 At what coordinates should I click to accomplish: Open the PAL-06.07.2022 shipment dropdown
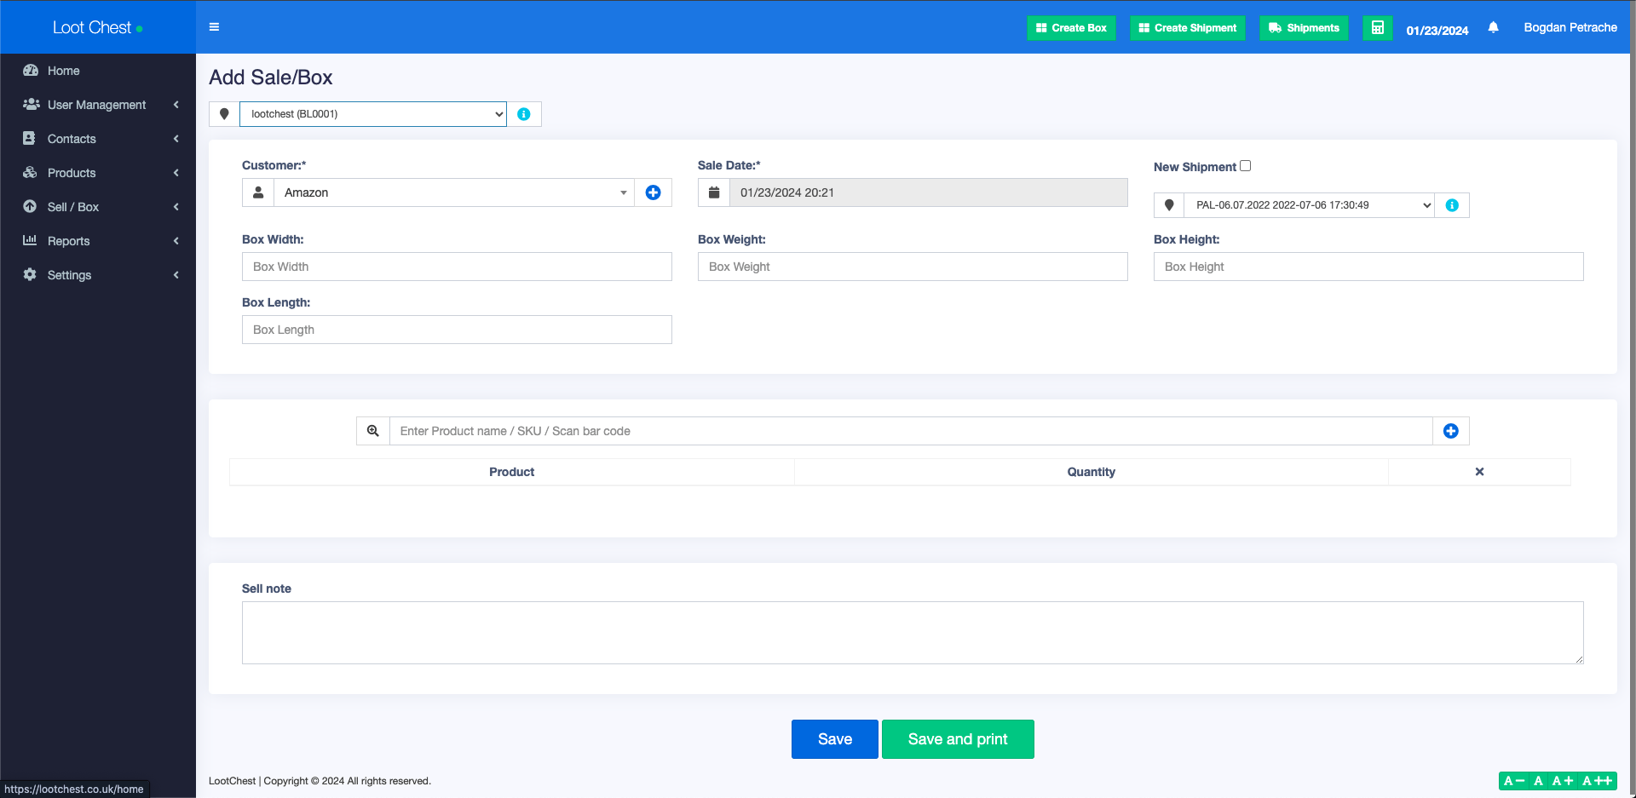[x=1309, y=205]
